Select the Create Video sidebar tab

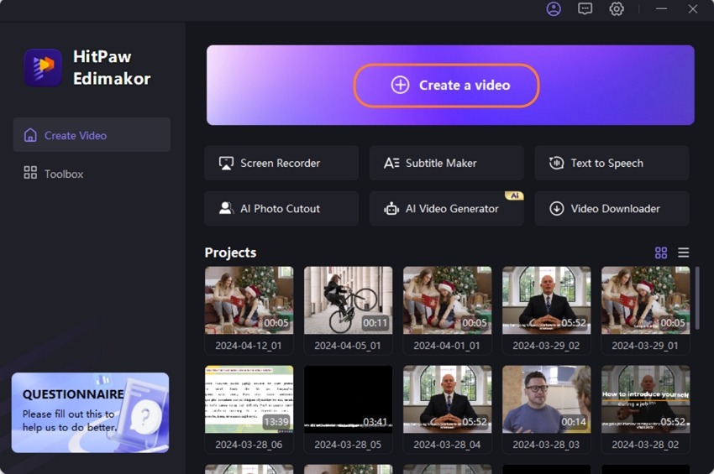click(x=92, y=135)
